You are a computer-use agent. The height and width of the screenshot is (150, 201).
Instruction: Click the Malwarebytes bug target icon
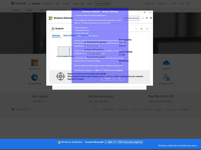(61, 76)
